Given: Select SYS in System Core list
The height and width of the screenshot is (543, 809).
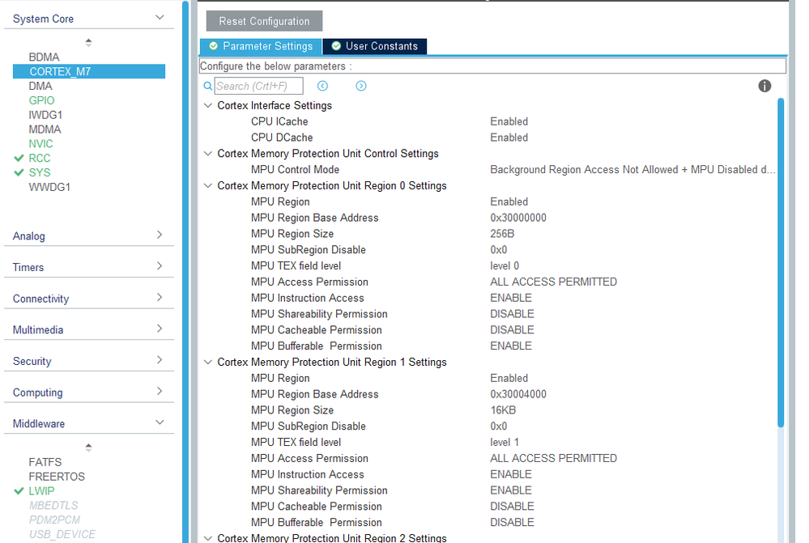Looking at the screenshot, I should click(40, 172).
